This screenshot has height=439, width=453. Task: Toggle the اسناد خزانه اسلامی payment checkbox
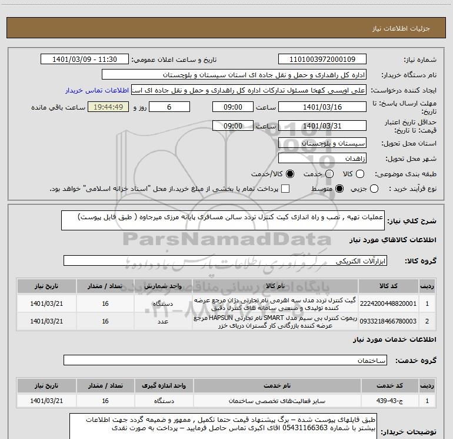(285, 189)
